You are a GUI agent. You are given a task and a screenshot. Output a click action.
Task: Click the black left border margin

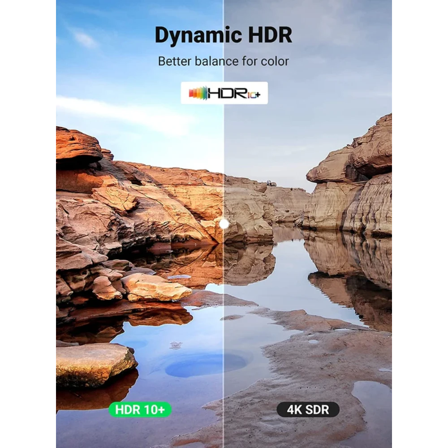click(27, 224)
